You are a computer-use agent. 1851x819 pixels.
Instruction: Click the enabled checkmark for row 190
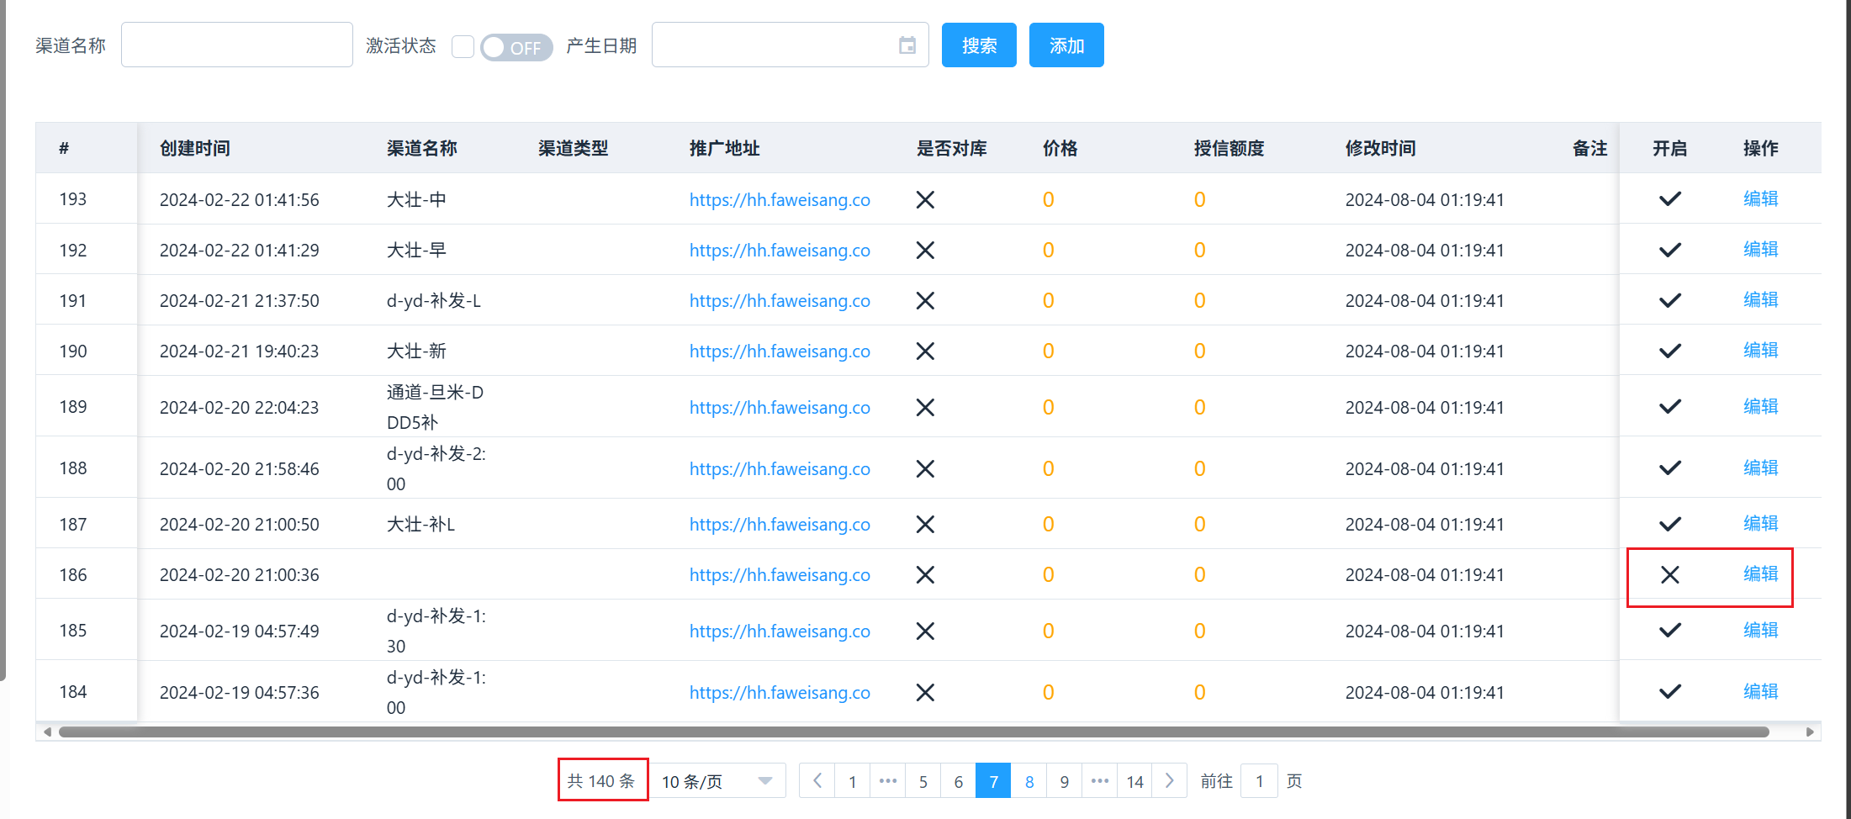(1669, 351)
